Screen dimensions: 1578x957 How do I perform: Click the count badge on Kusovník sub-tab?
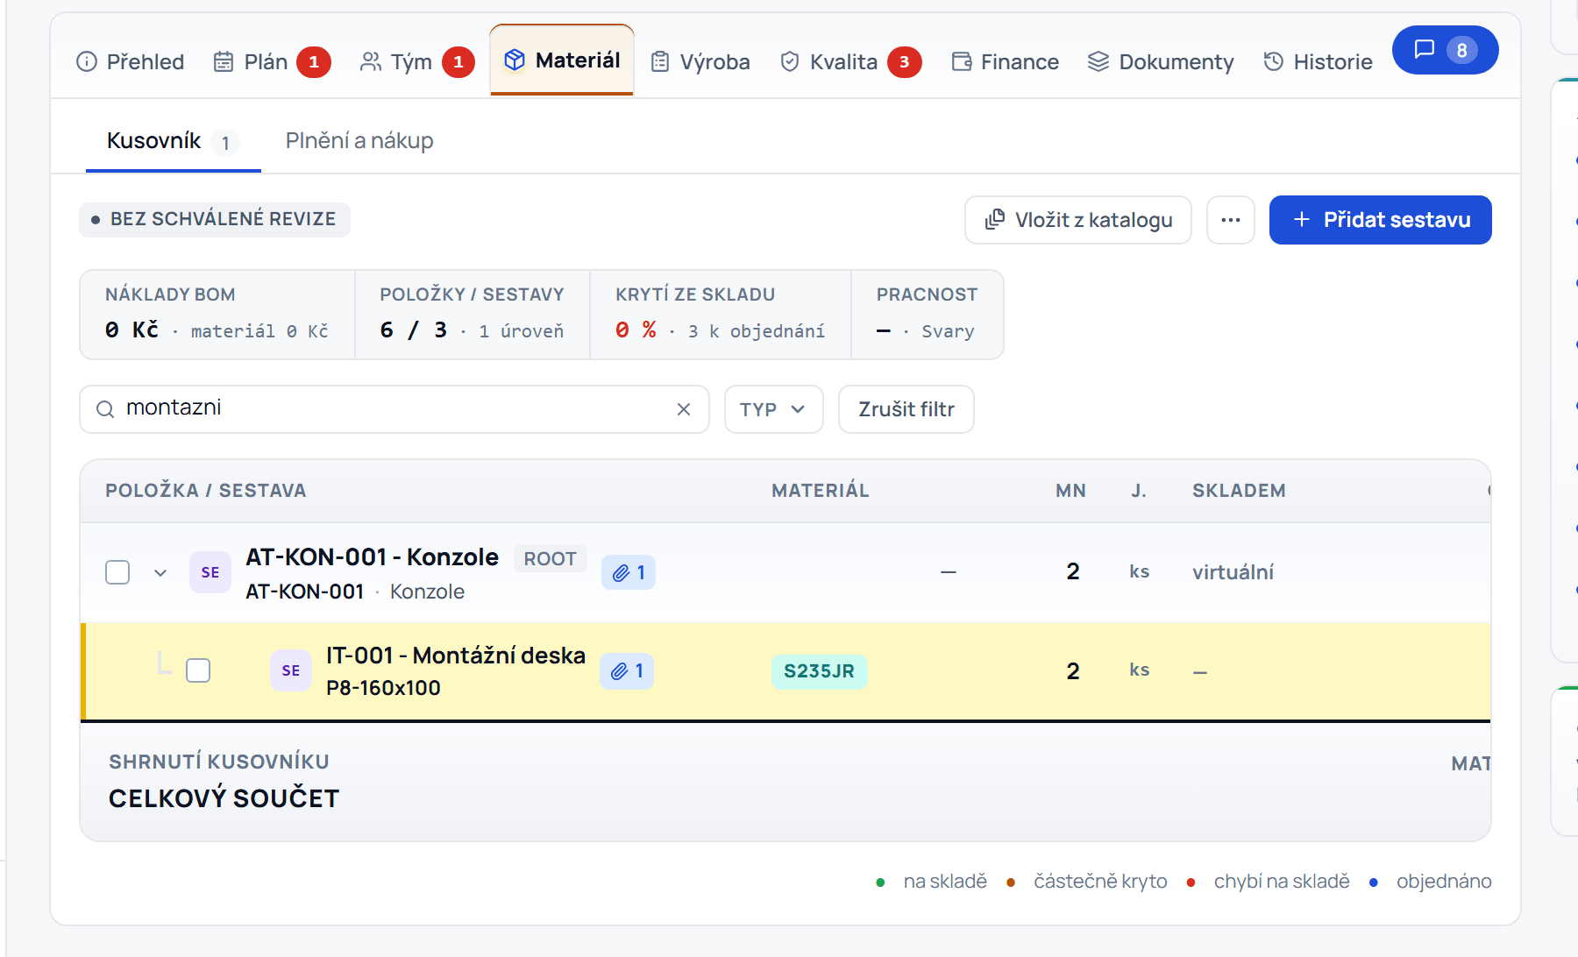click(225, 143)
